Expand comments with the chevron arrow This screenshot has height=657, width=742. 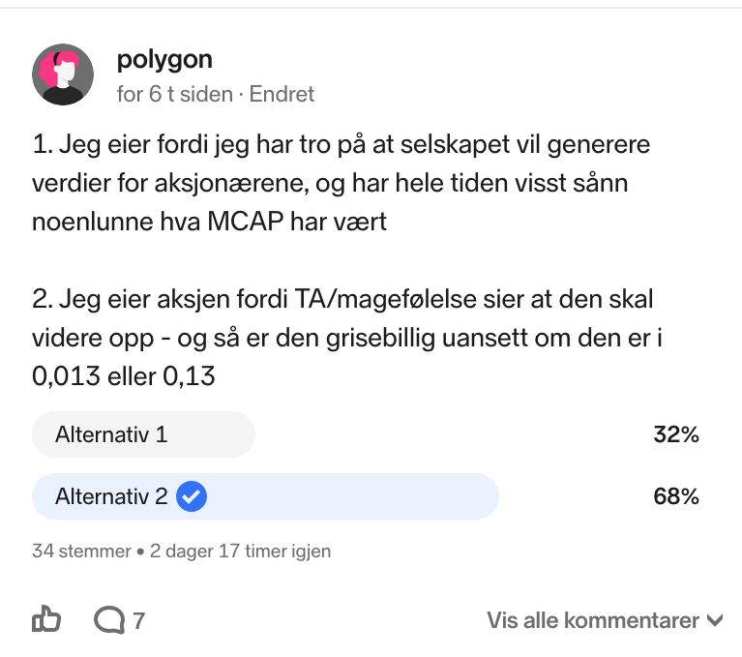(x=715, y=620)
